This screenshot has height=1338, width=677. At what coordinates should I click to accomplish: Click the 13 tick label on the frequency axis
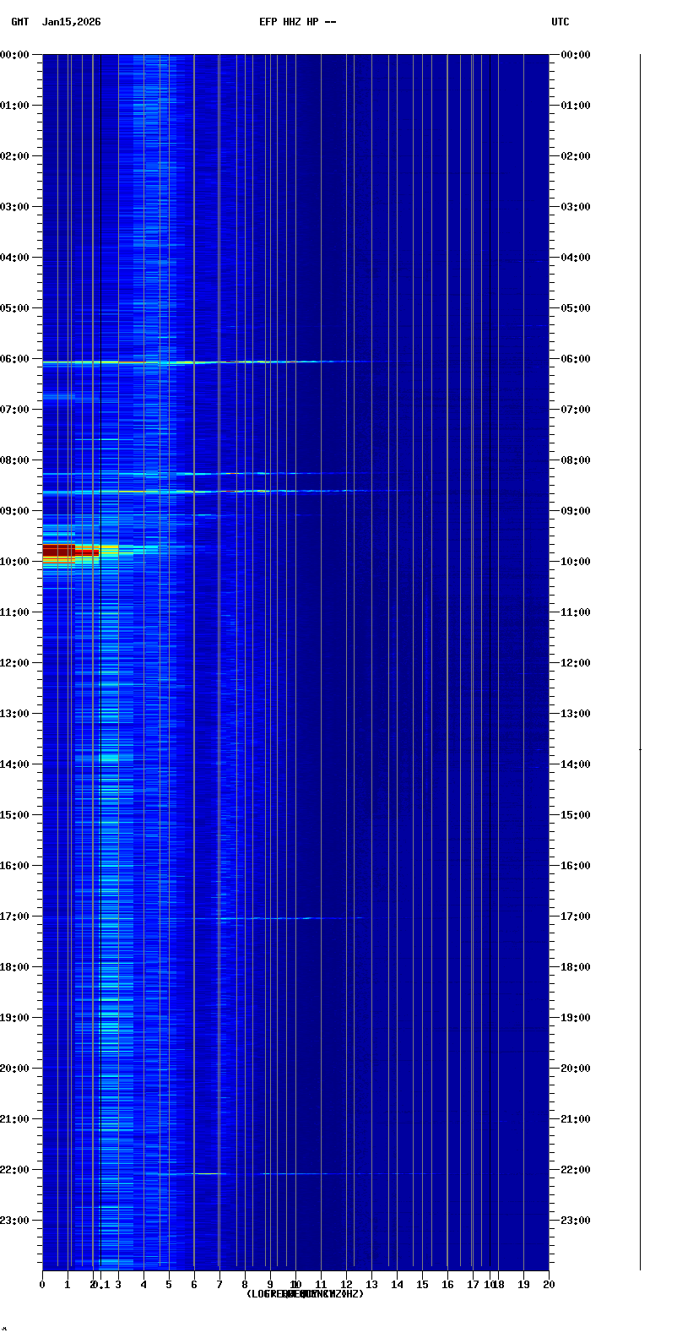pyautogui.click(x=371, y=1285)
